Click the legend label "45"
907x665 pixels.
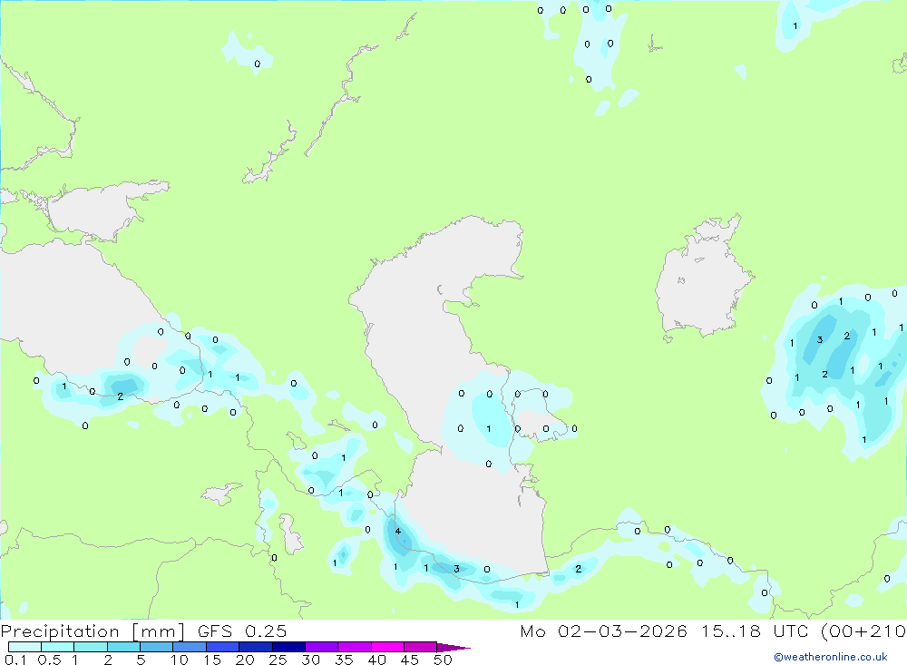click(410, 660)
